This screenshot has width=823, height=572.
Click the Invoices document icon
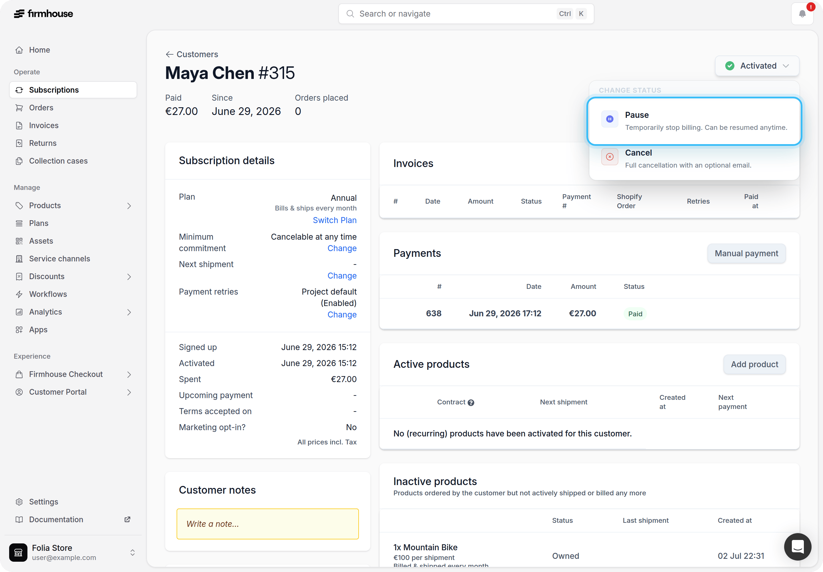19,126
